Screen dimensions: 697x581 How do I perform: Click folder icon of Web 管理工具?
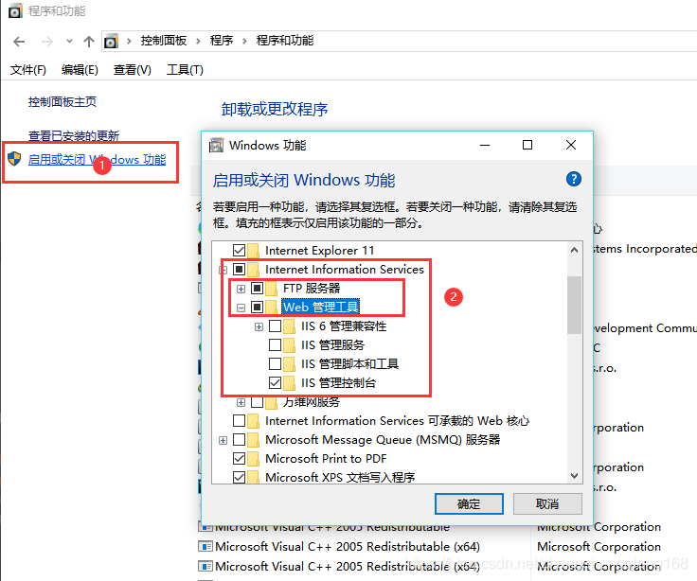pyautogui.click(x=271, y=307)
